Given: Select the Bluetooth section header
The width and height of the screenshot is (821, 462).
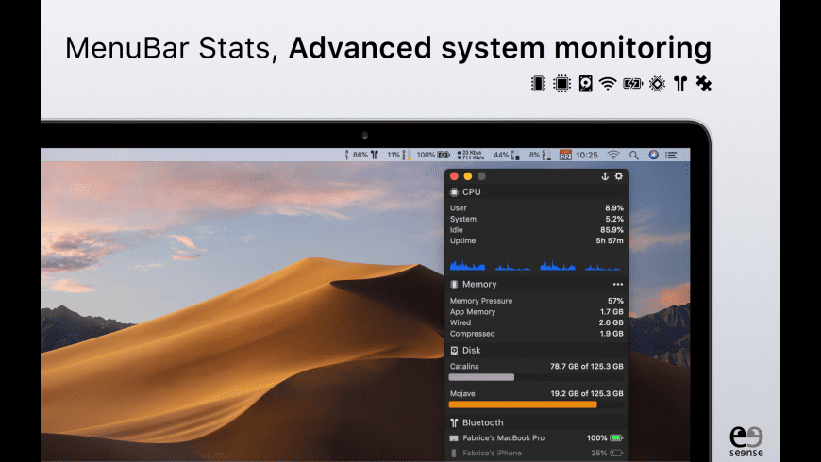Looking at the screenshot, I should [537, 422].
